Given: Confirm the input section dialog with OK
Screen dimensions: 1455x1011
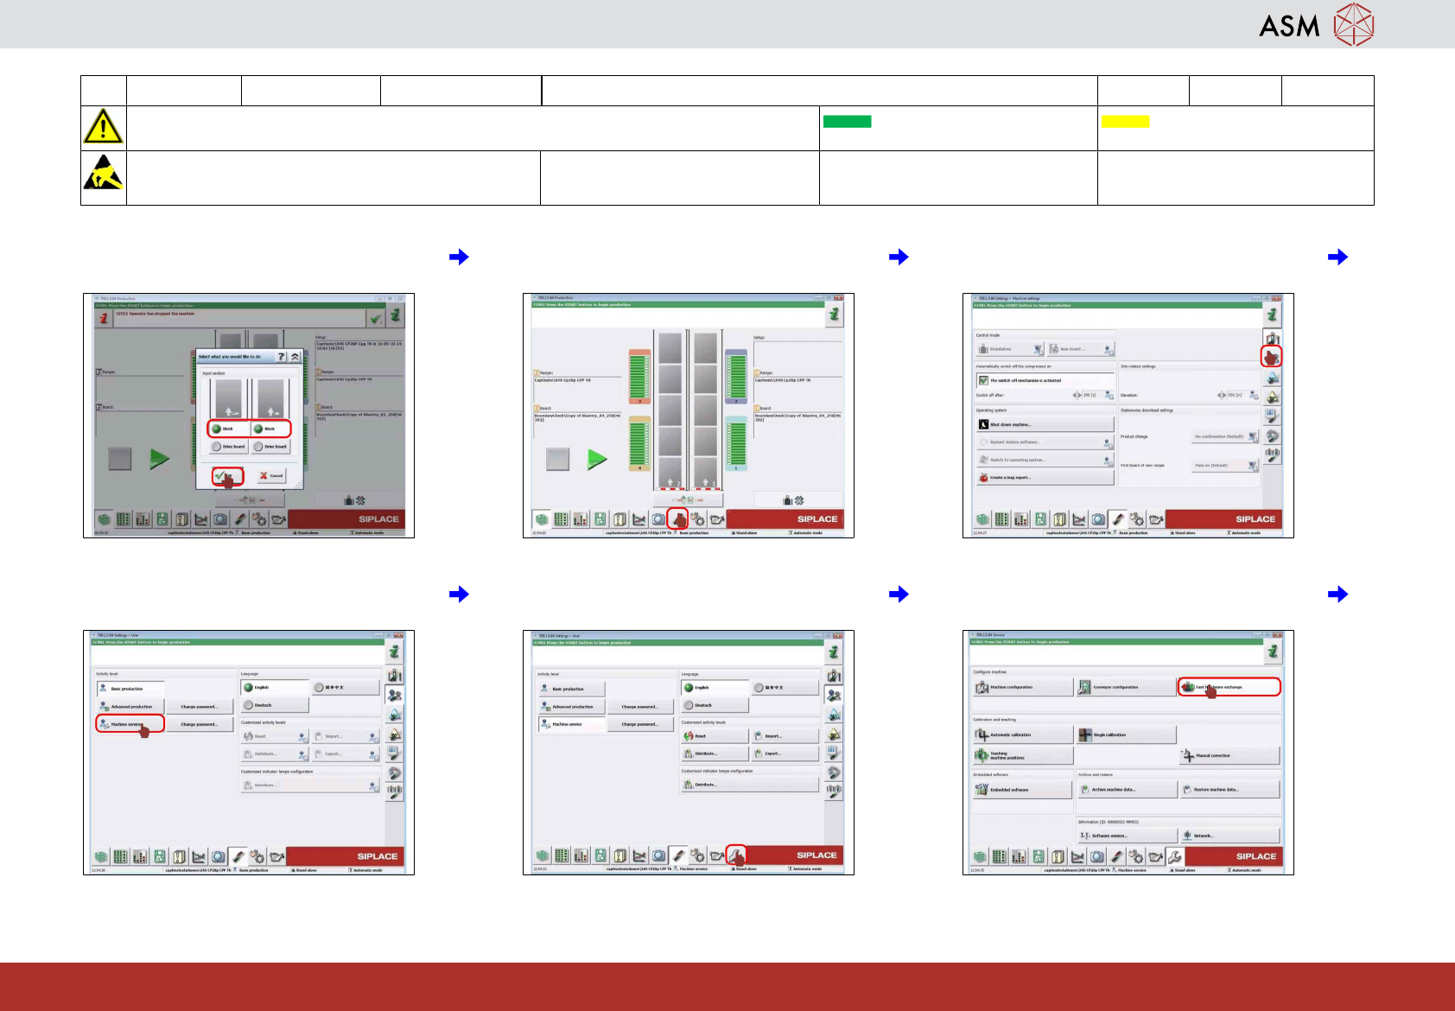Looking at the screenshot, I should tap(228, 475).
